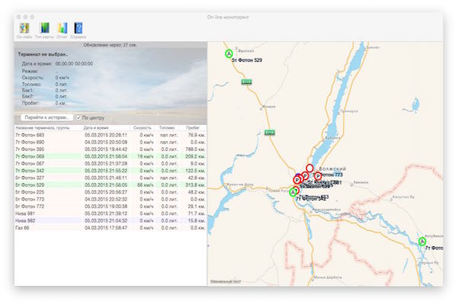This screenshot has width=457, height=305.
Task: Click green marker south of Volgograd cluster
Action: [x=293, y=192]
